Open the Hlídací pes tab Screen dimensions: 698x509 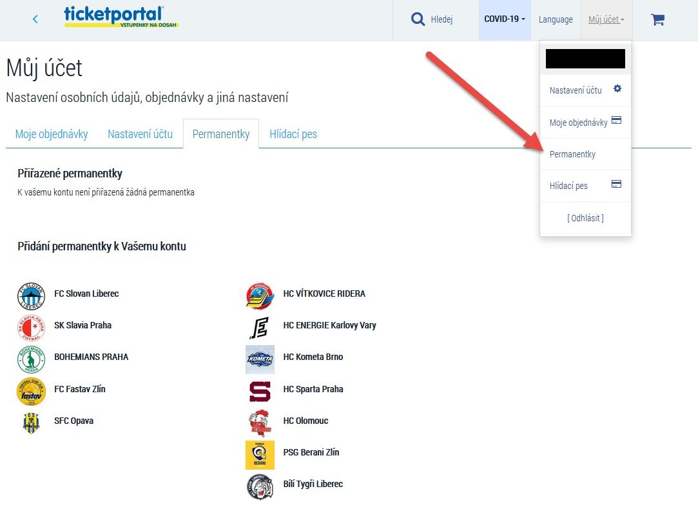coord(293,134)
